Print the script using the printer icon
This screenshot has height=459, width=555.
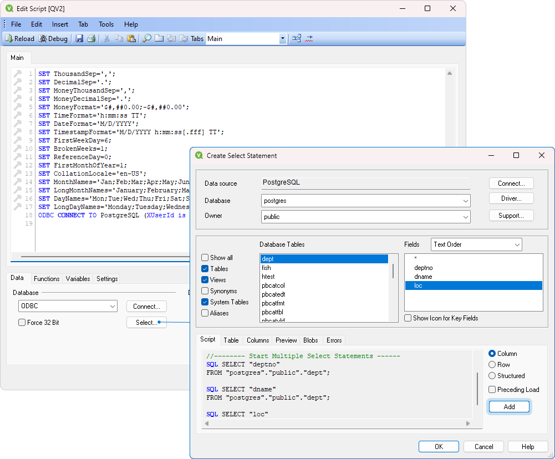pyautogui.click(x=90, y=38)
